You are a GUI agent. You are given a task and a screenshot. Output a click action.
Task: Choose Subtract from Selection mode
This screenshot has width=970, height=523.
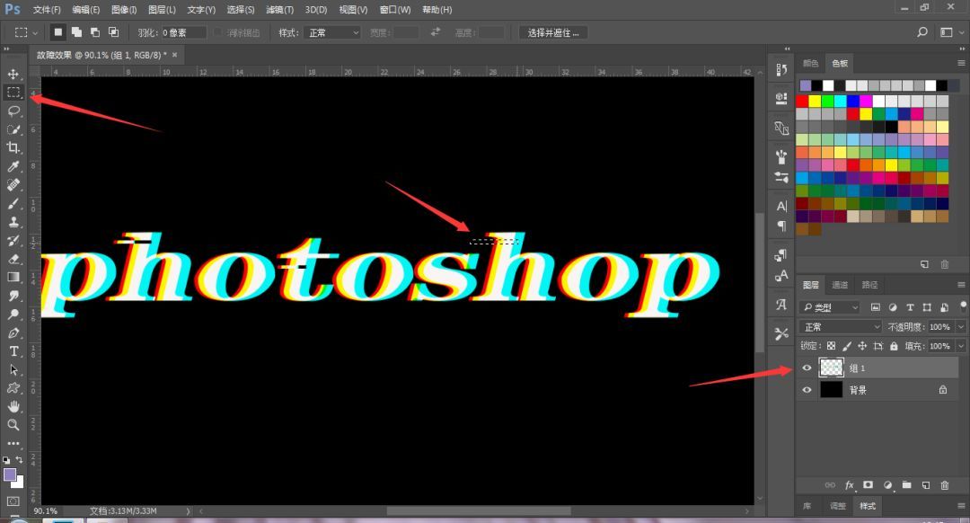(x=95, y=32)
